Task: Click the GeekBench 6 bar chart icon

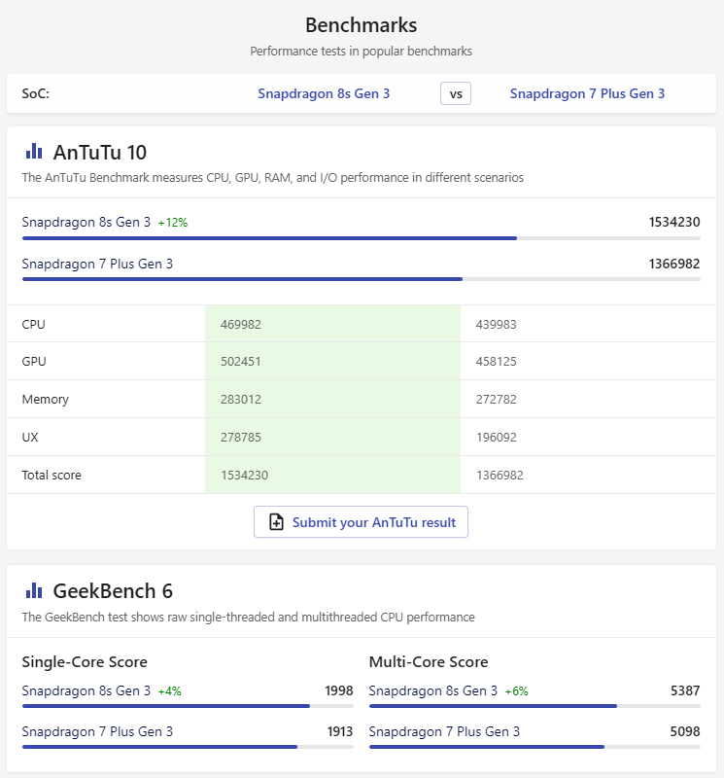Action: [34, 590]
